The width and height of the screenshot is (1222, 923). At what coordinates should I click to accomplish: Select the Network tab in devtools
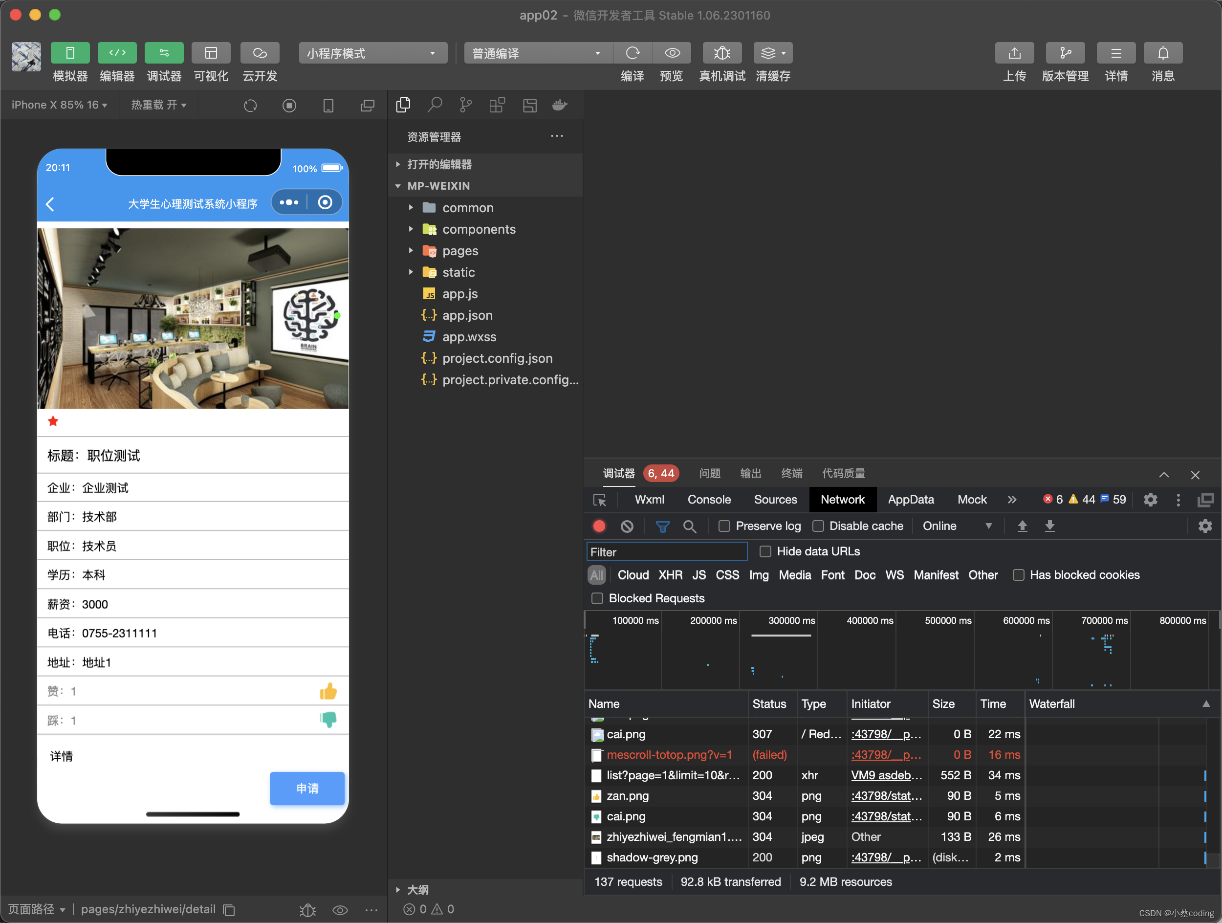[843, 499]
